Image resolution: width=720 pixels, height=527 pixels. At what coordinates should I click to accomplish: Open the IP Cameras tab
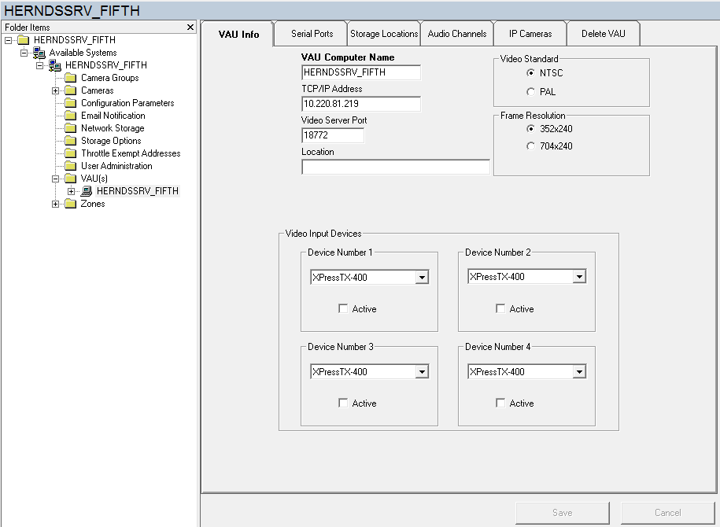530,33
